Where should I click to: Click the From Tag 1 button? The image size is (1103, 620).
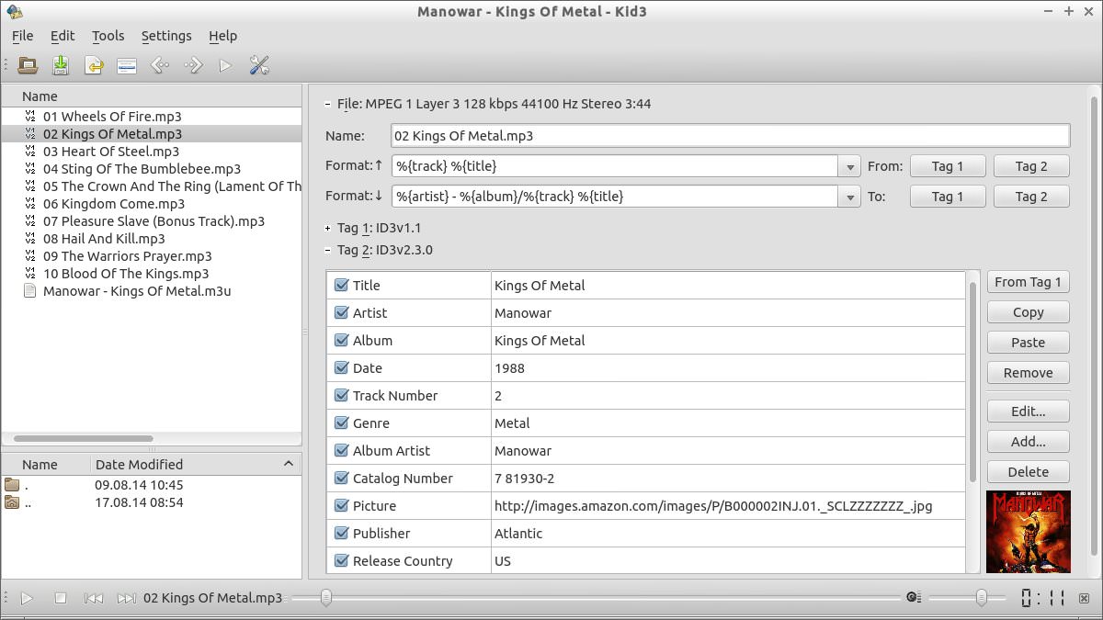(x=1028, y=282)
